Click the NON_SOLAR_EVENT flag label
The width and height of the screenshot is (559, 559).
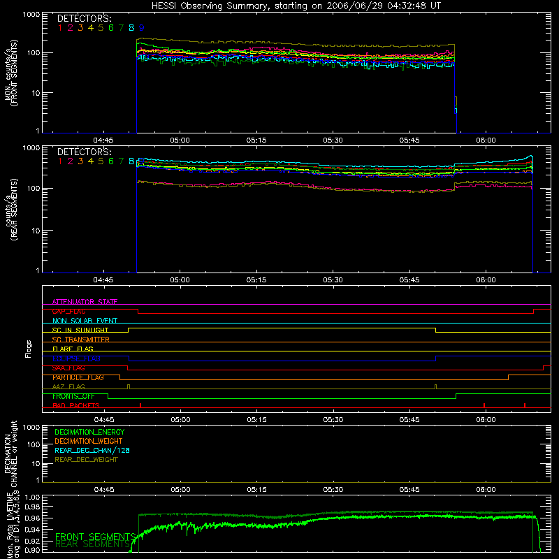point(85,321)
